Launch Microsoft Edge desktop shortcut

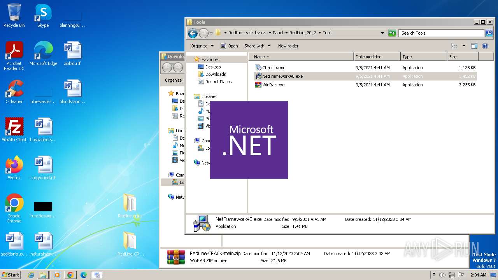tap(43, 54)
